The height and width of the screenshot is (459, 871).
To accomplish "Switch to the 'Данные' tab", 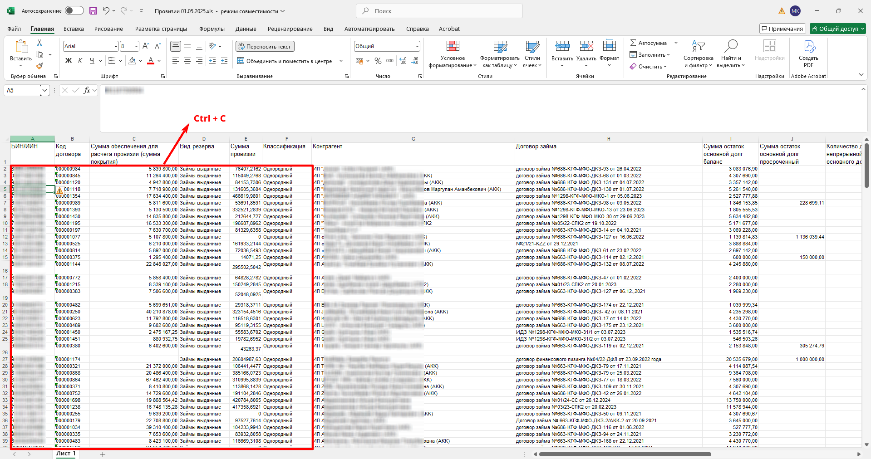I will [246, 29].
